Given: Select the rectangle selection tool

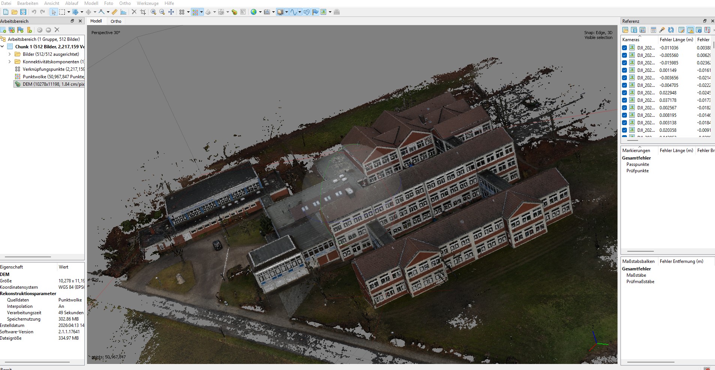Looking at the screenshot, I should click(62, 12).
